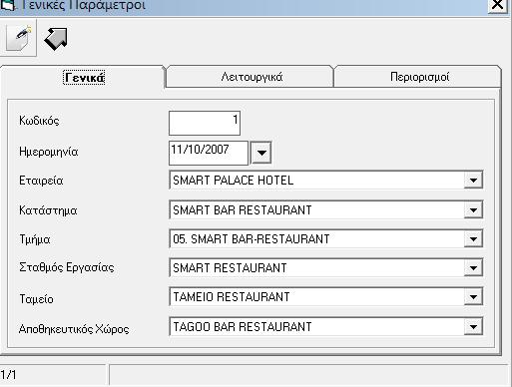Expand the Αποθηκευτικός Χώρος dropdown arrow
This screenshot has width=512, height=387.
(473, 327)
